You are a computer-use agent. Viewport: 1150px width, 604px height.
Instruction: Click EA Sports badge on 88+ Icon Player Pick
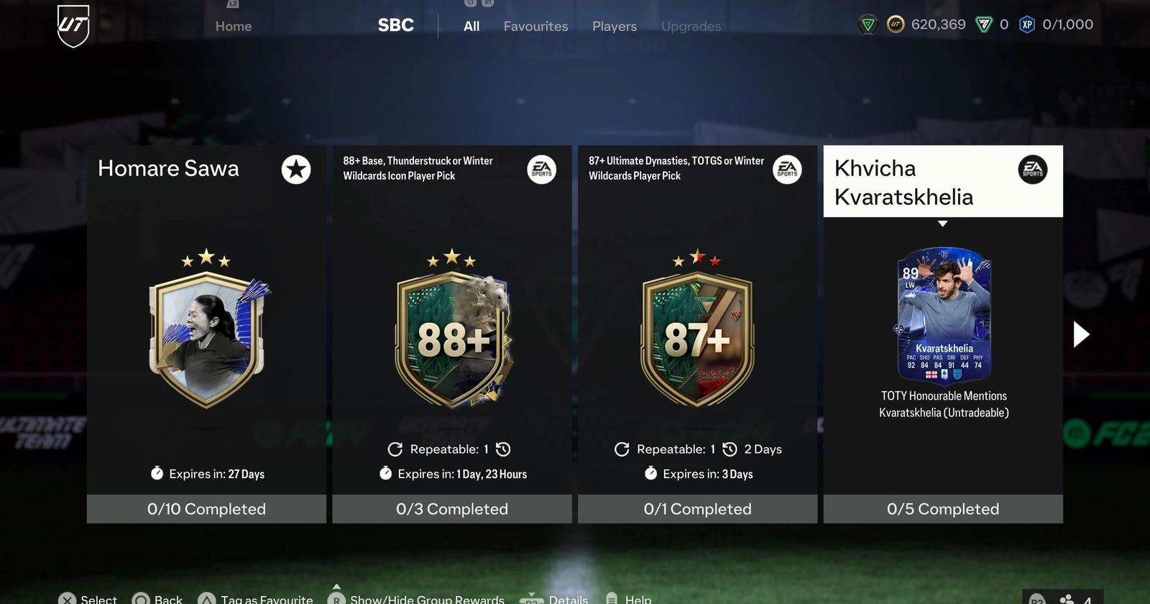541,170
